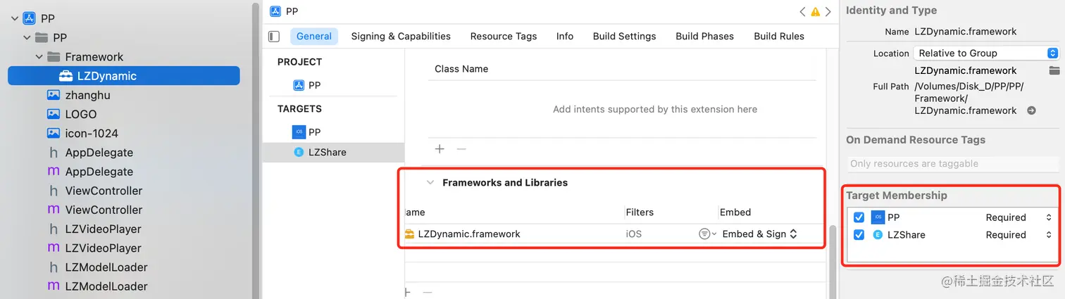Open the Signing & Capabilities tab
1065x299 pixels.
click(400, 37)
